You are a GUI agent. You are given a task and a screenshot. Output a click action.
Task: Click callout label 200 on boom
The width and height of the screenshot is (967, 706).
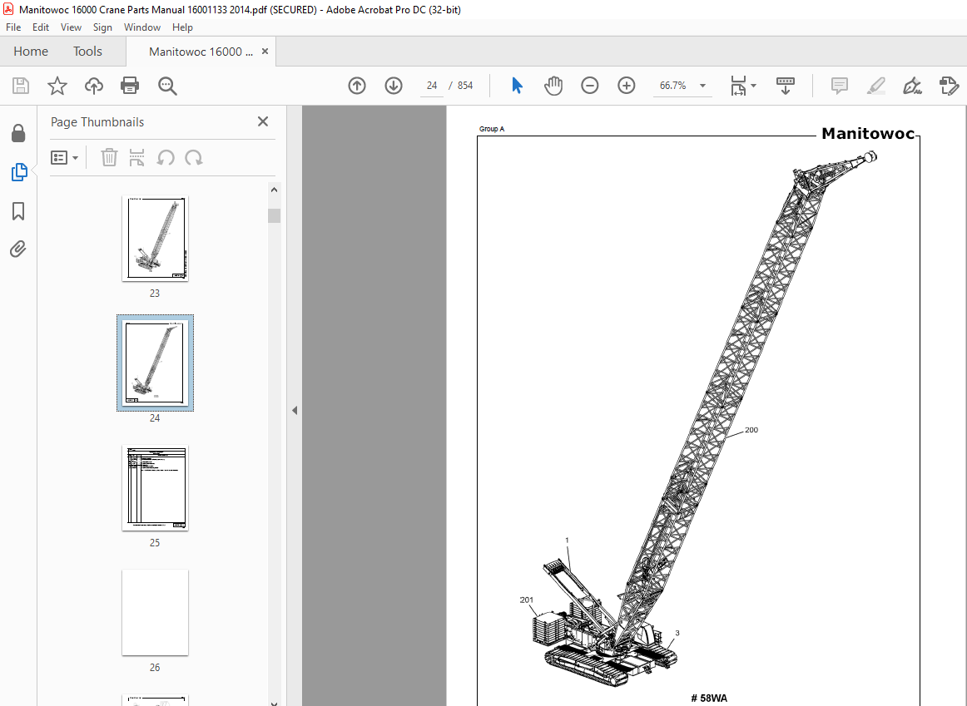(751, 430)
